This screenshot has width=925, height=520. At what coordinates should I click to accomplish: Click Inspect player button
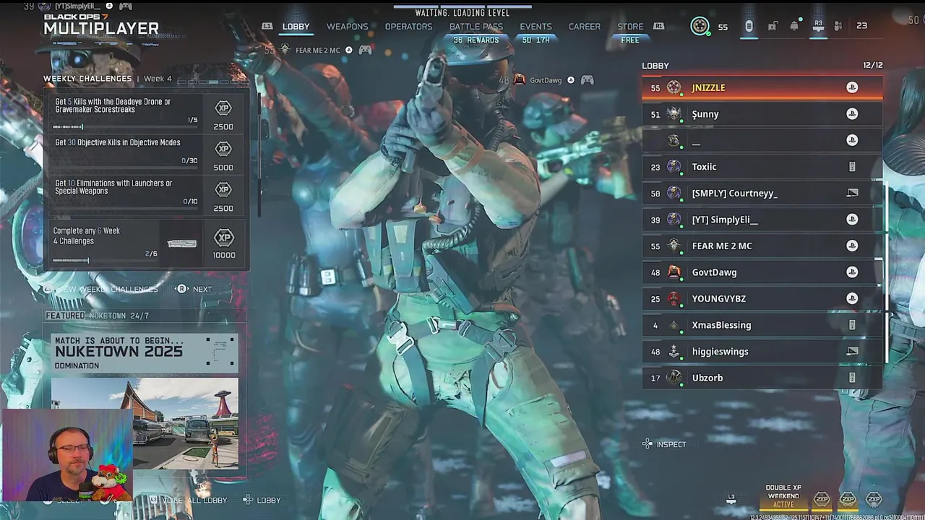pyautogui.click(x=664, y=444)
